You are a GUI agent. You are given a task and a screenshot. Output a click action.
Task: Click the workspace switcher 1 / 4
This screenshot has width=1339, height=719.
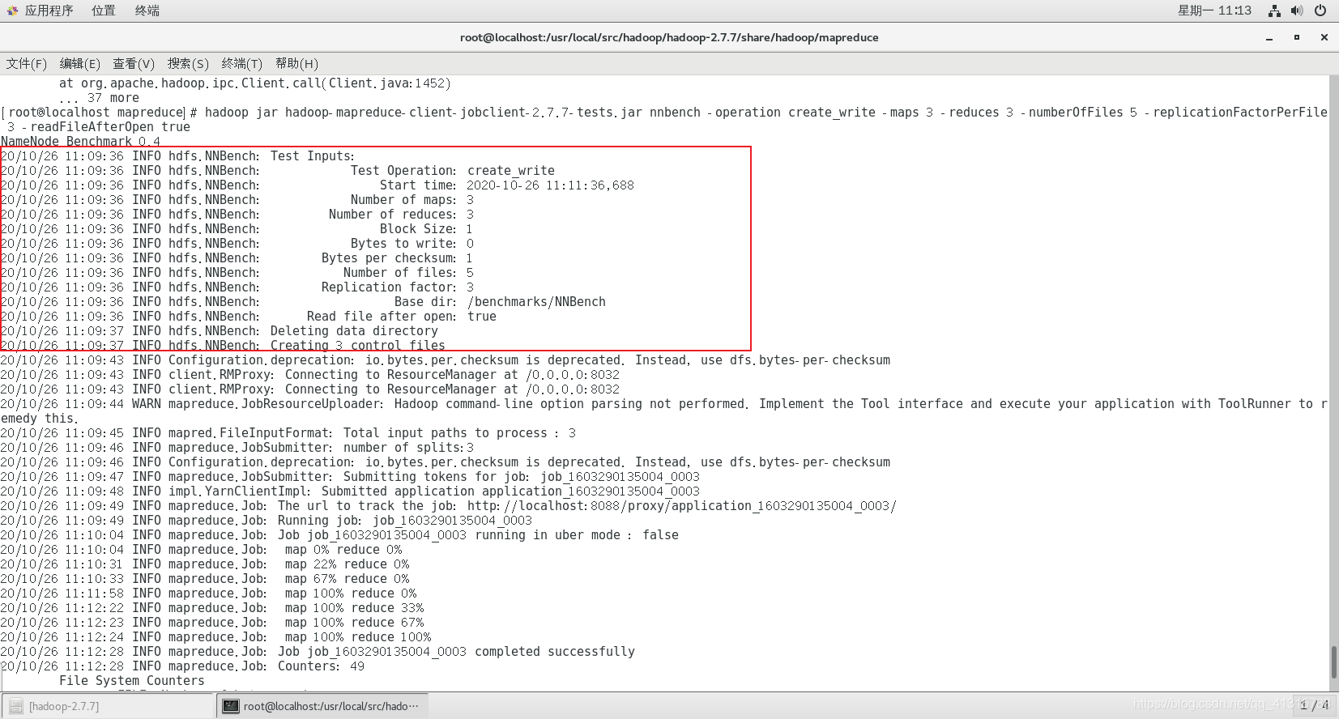pyautogui.click(x=1314, y=705)
